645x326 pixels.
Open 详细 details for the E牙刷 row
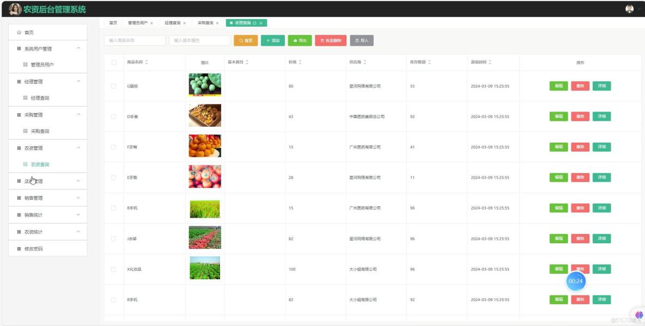click(x=601, y=177)
